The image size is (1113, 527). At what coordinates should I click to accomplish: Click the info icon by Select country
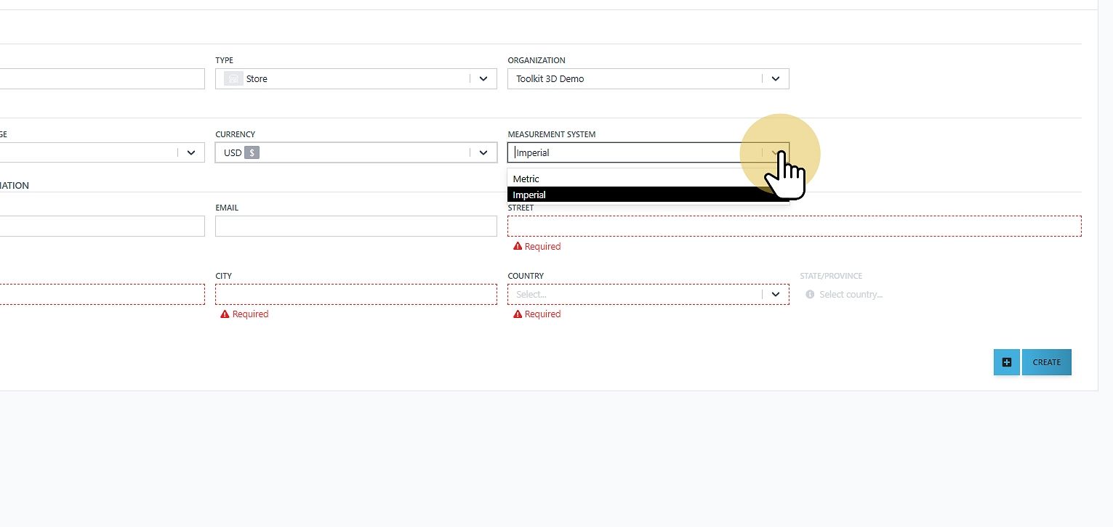[810, 294]
